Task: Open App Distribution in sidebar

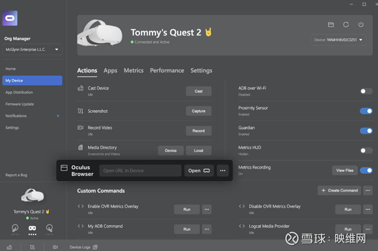Action: pyautogui.click(x=19, y=92)
